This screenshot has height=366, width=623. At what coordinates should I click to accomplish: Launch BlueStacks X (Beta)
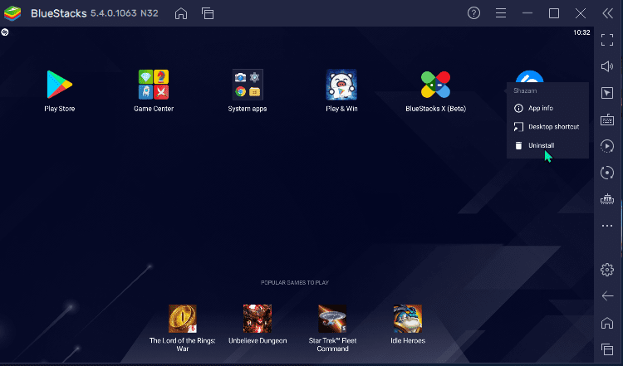pos(435,85)
